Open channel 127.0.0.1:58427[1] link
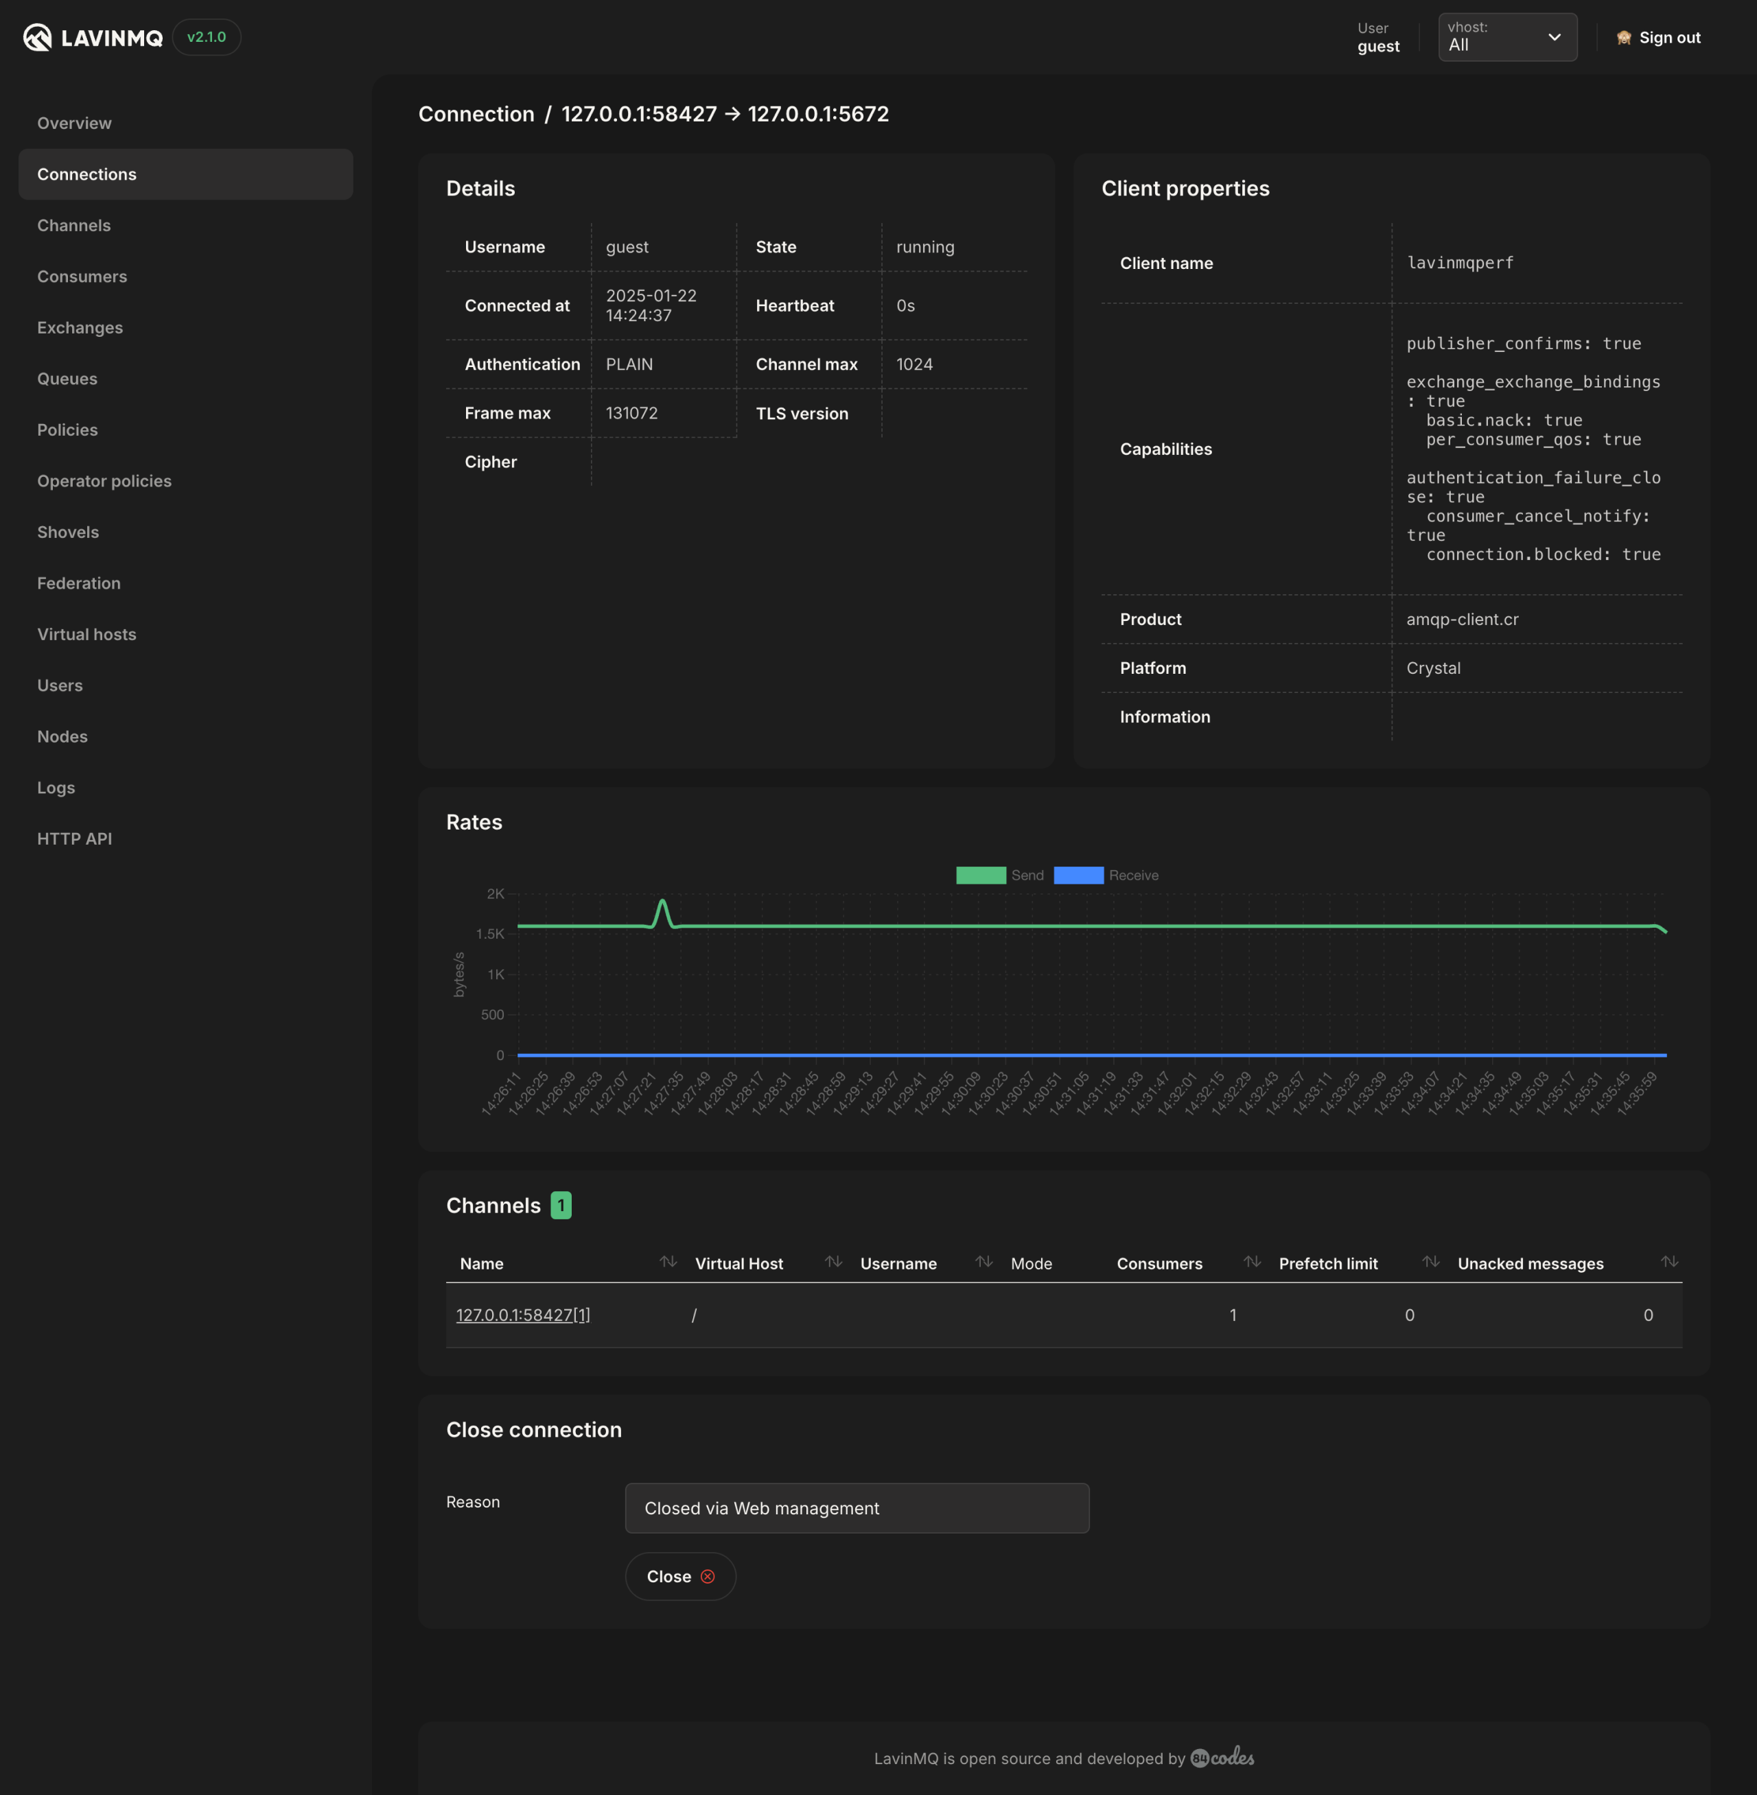 coord(523,1315)
